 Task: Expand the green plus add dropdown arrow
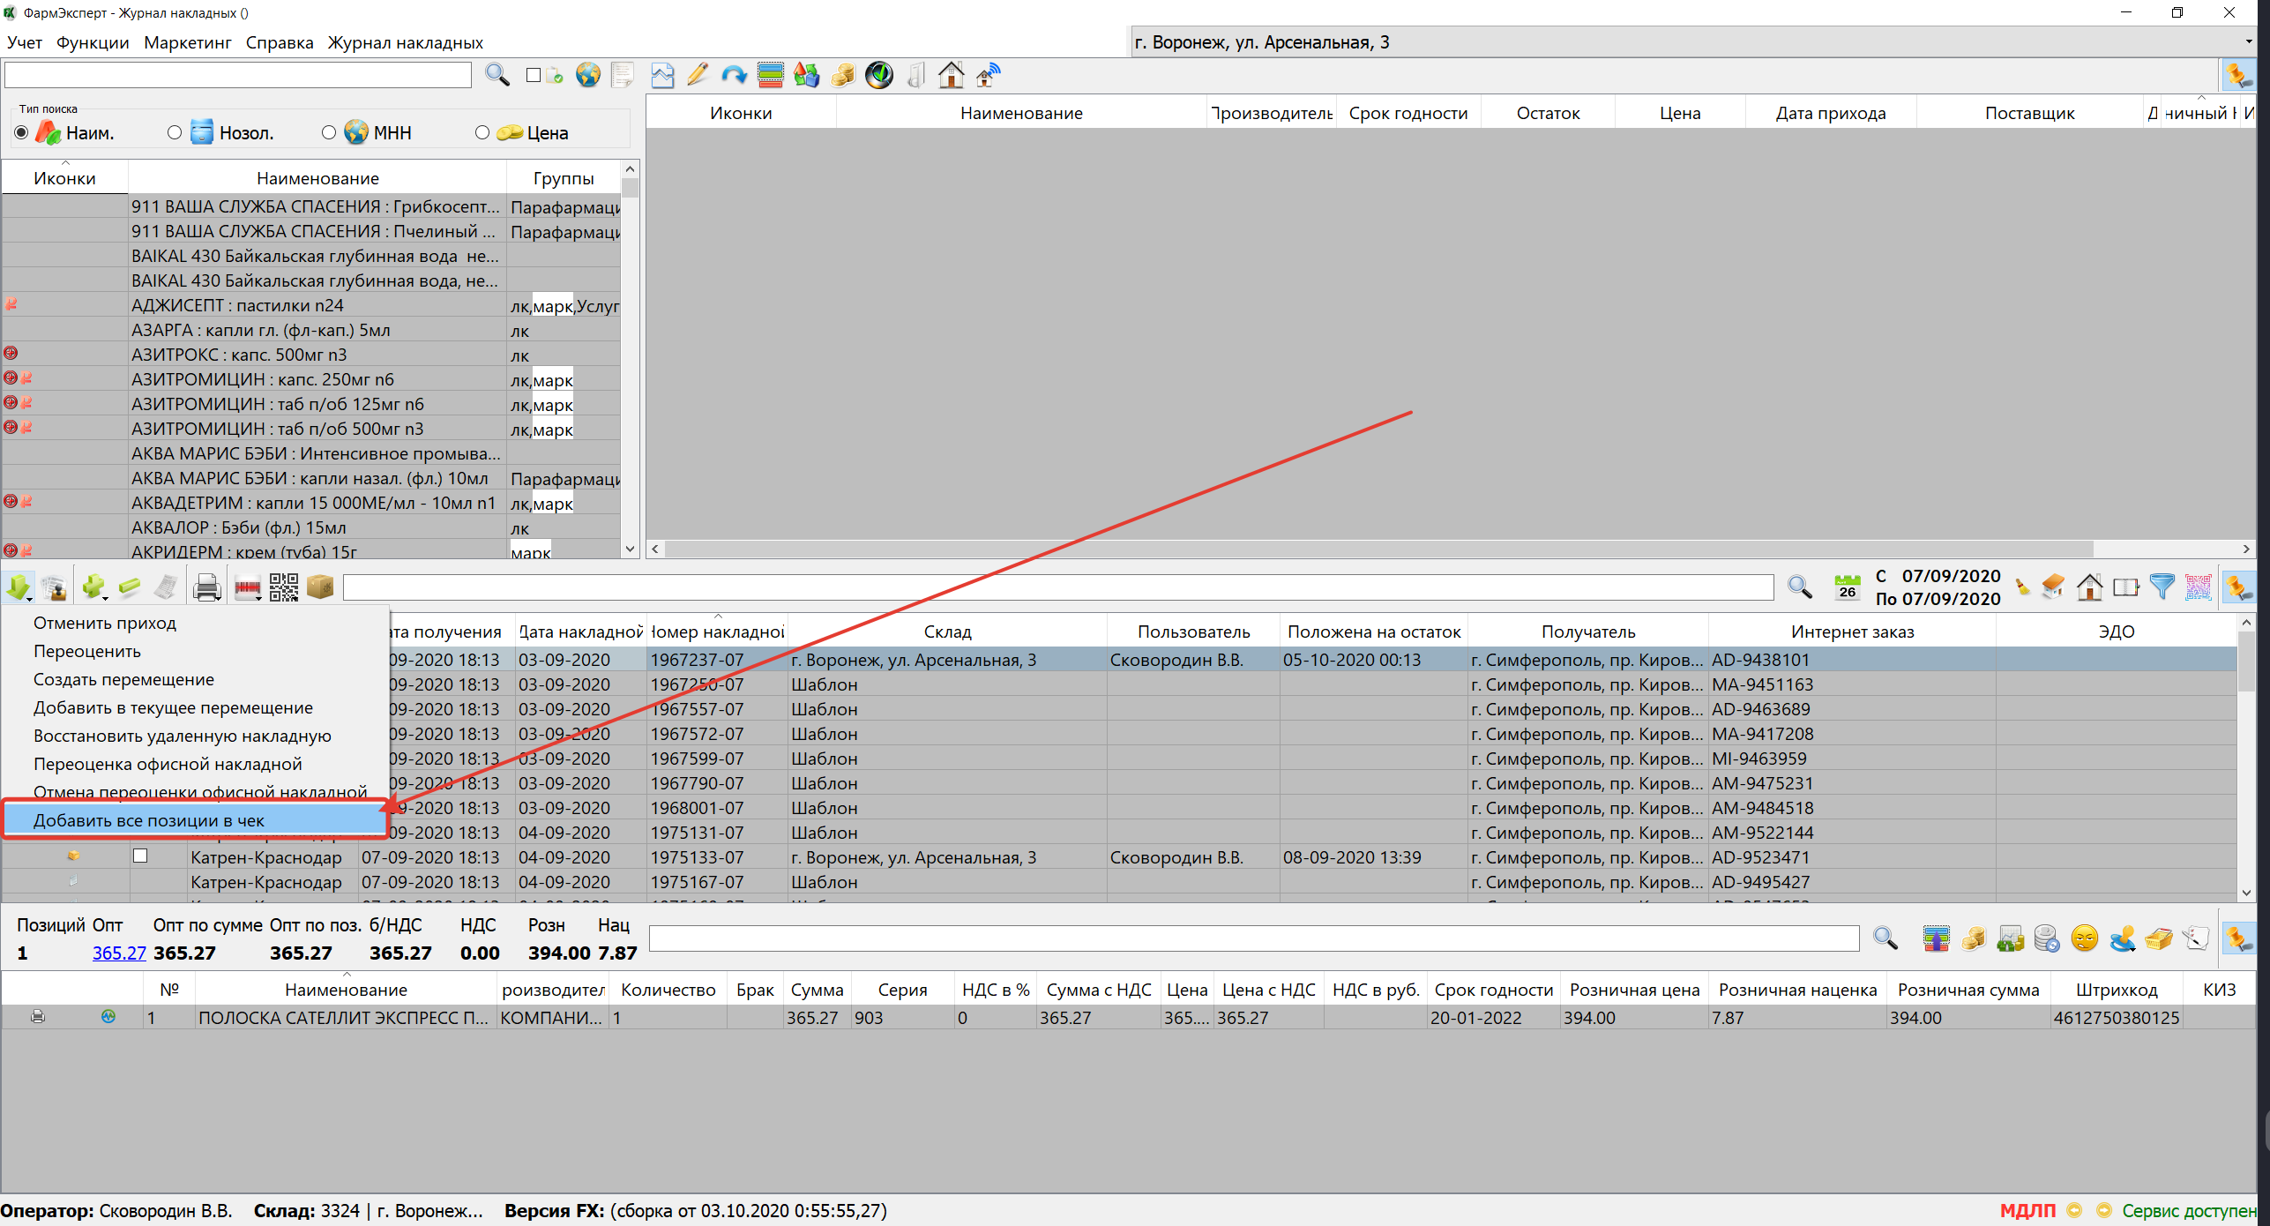[105, 599]
